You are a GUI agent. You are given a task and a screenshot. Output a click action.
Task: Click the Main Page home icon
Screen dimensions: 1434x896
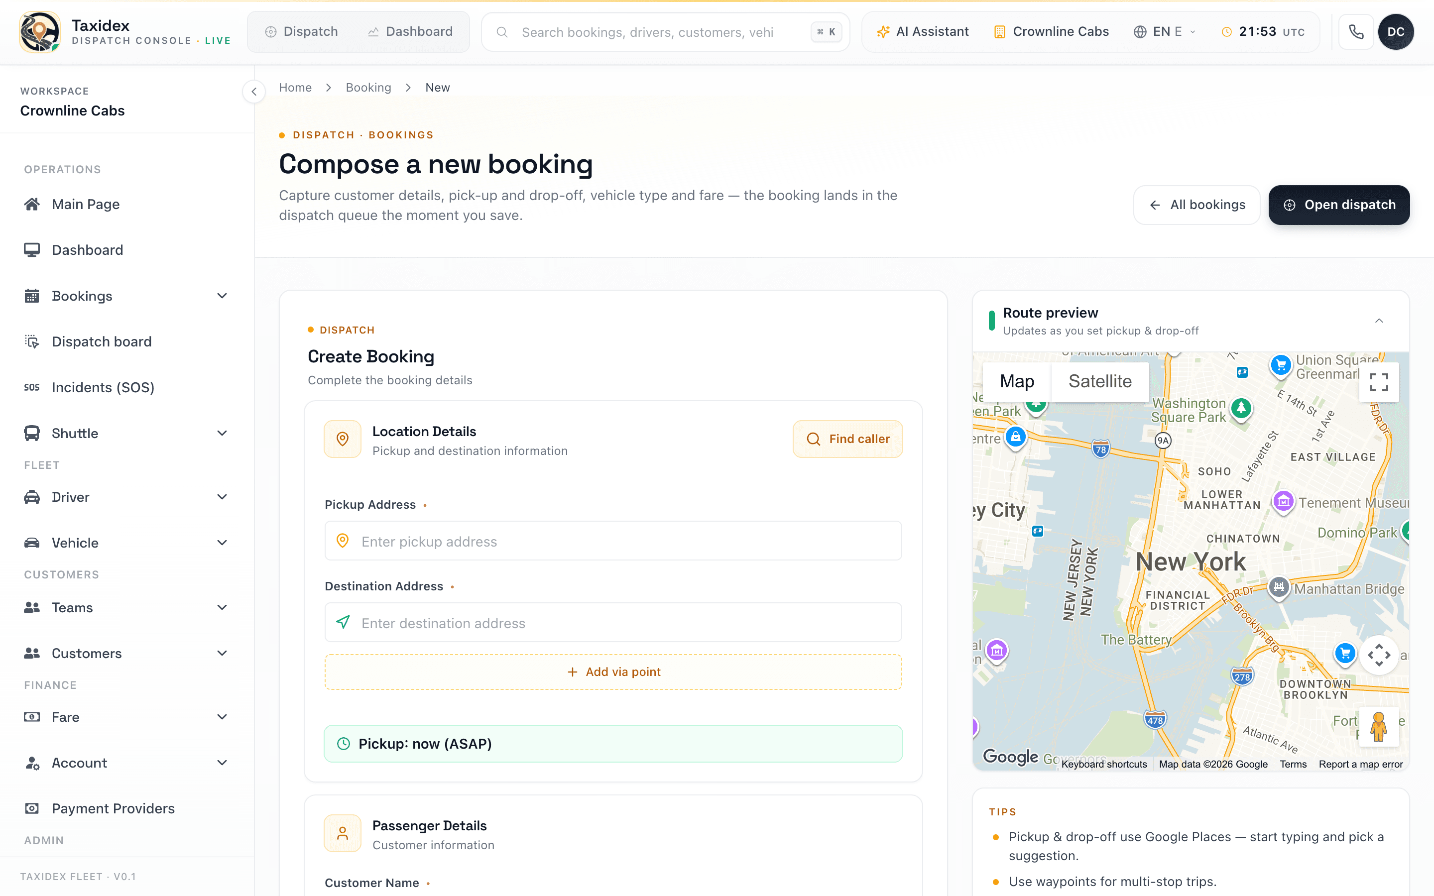(x=32, y=205)
